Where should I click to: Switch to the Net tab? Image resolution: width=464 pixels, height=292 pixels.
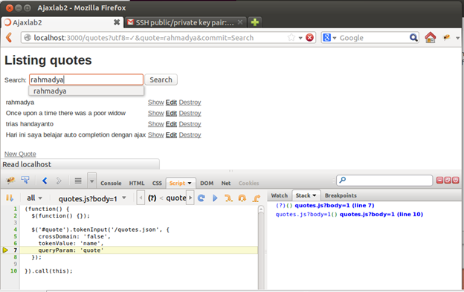coord(226,184)
